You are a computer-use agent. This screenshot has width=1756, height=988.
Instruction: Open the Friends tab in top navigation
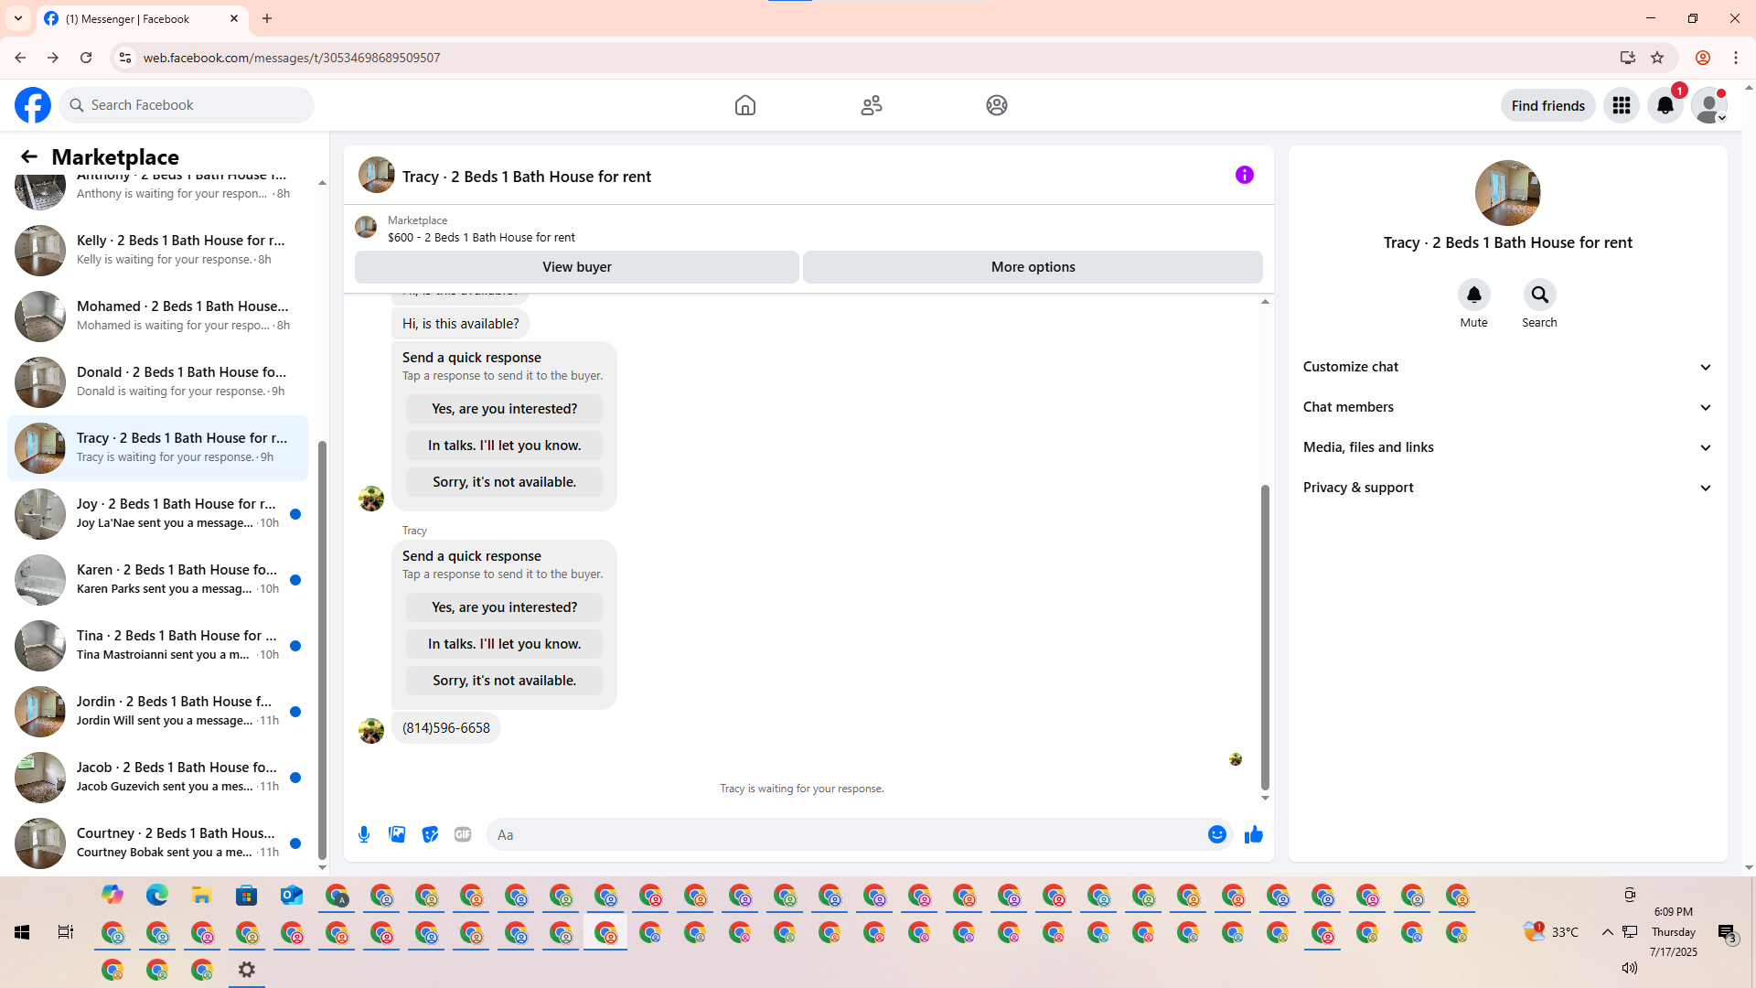(x=871, y=105)
